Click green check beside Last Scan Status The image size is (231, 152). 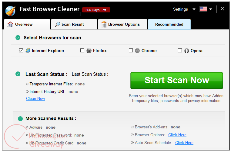tap(18, 74)
